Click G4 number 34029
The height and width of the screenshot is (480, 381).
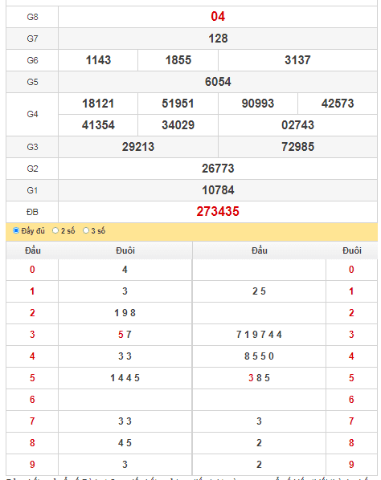[178, 125]
